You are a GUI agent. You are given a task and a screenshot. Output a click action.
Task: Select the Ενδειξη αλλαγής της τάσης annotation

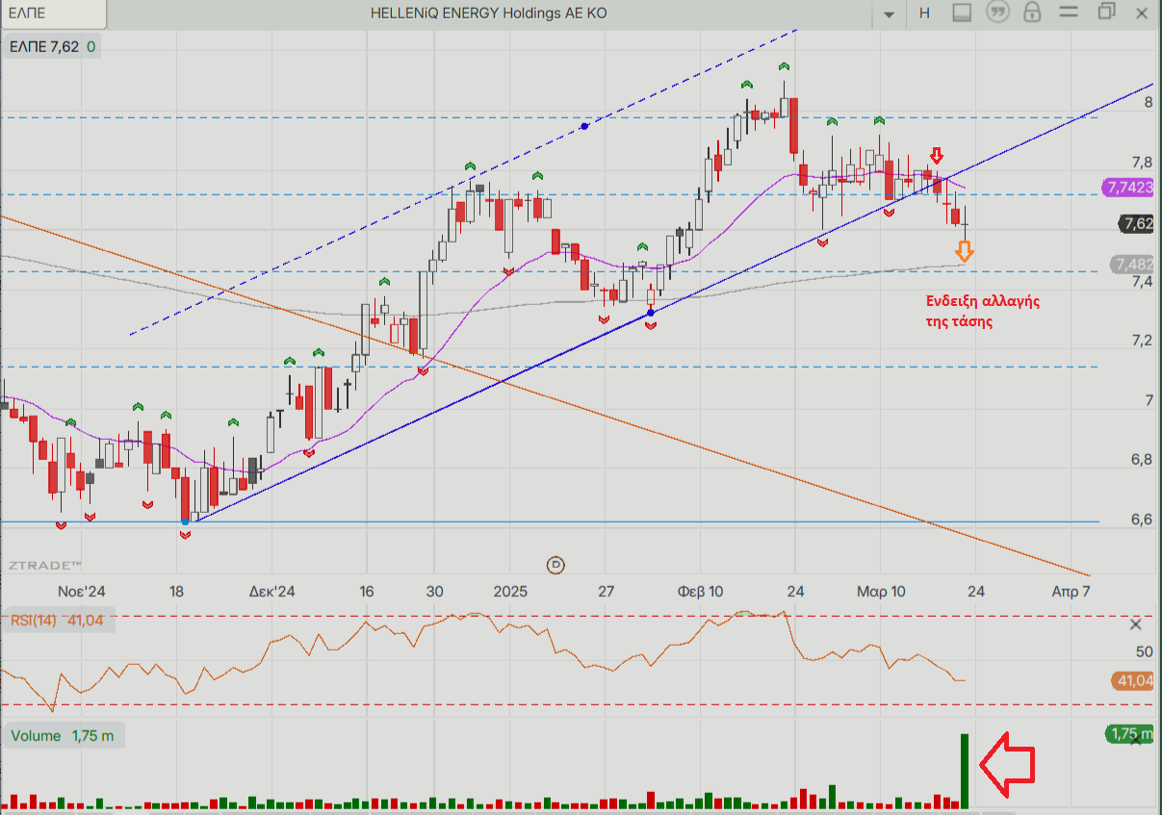pos(983,312)
